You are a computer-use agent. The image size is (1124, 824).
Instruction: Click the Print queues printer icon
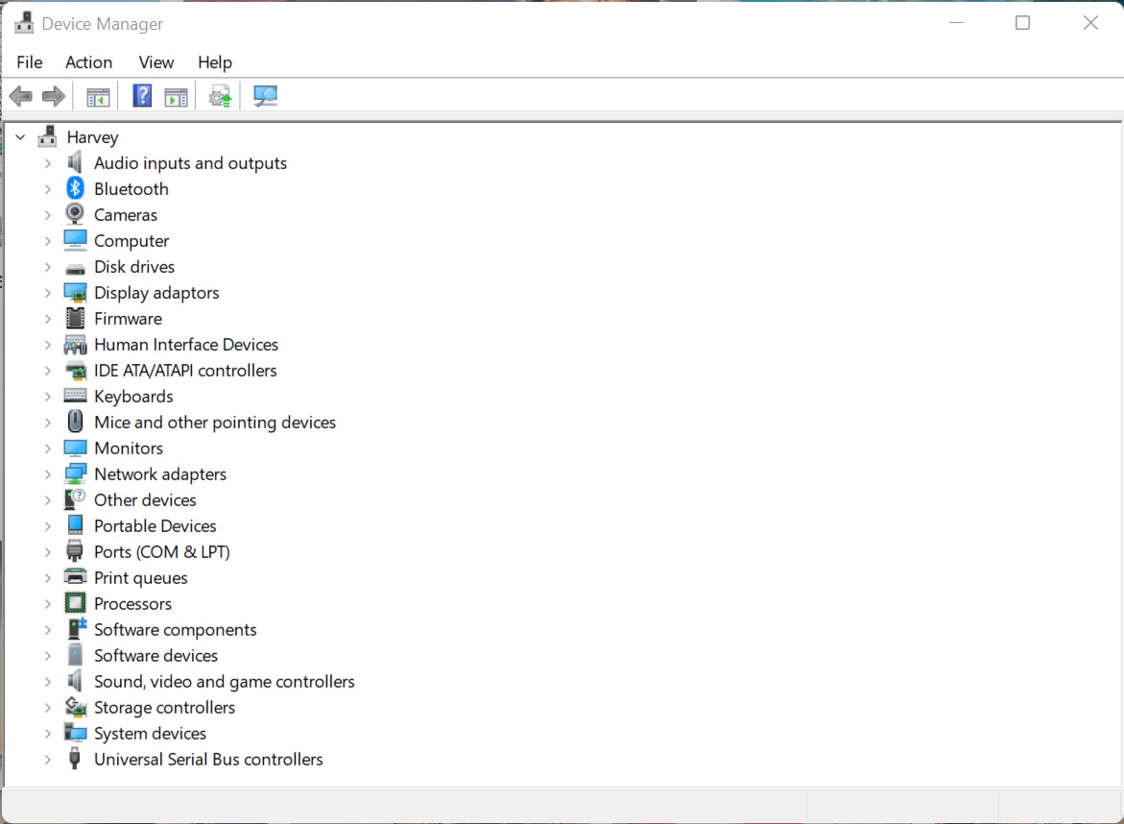75,577
